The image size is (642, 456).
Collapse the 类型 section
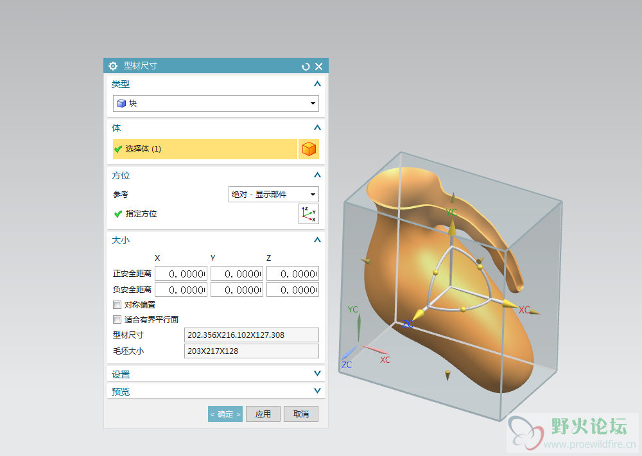pyautogui.click(x=317, y=84)
